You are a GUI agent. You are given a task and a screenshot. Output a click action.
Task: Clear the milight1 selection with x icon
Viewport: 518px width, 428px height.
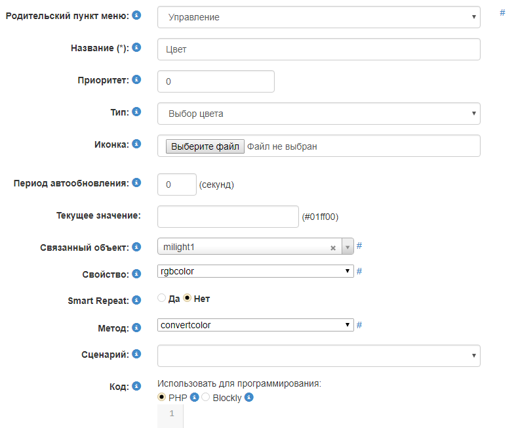332,247
